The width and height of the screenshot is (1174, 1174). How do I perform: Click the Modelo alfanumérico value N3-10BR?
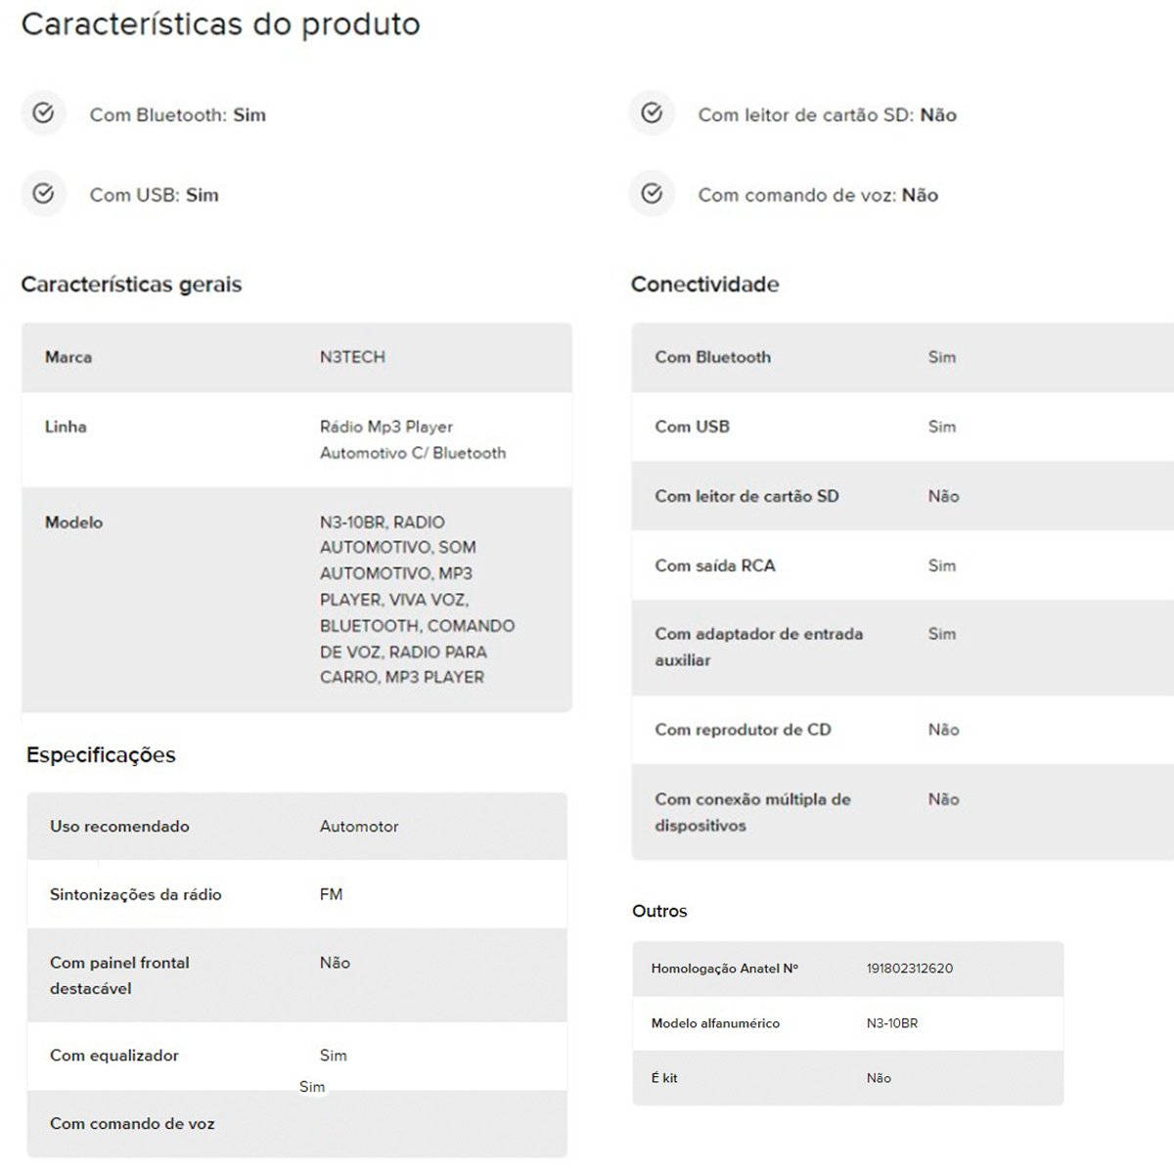891,1023
